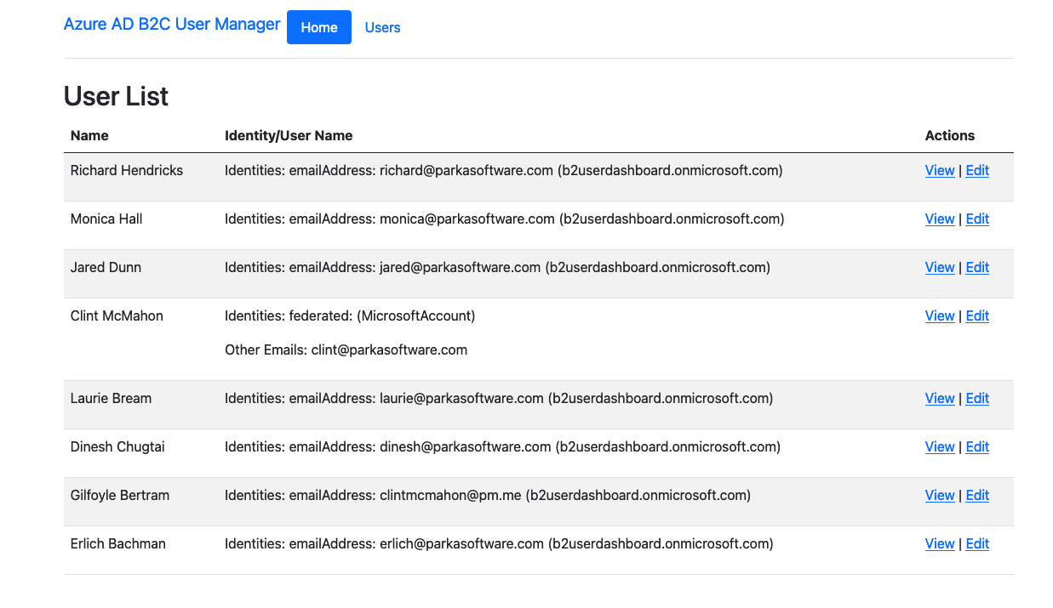The width and height of the screenshot is (1053, 608).
Task: View Laurie Bream's details
Action: 940,398
